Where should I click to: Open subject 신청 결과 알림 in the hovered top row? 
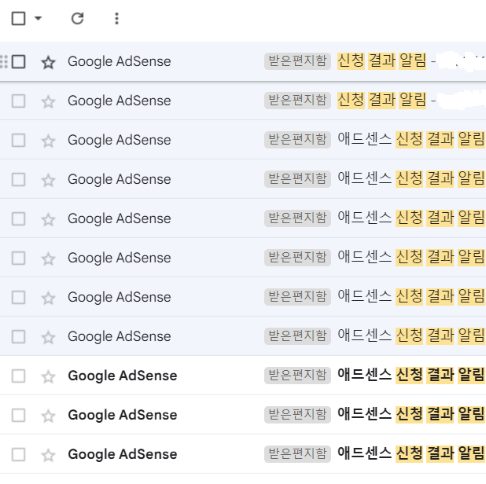pyautogui.click(x=382, y=60)
